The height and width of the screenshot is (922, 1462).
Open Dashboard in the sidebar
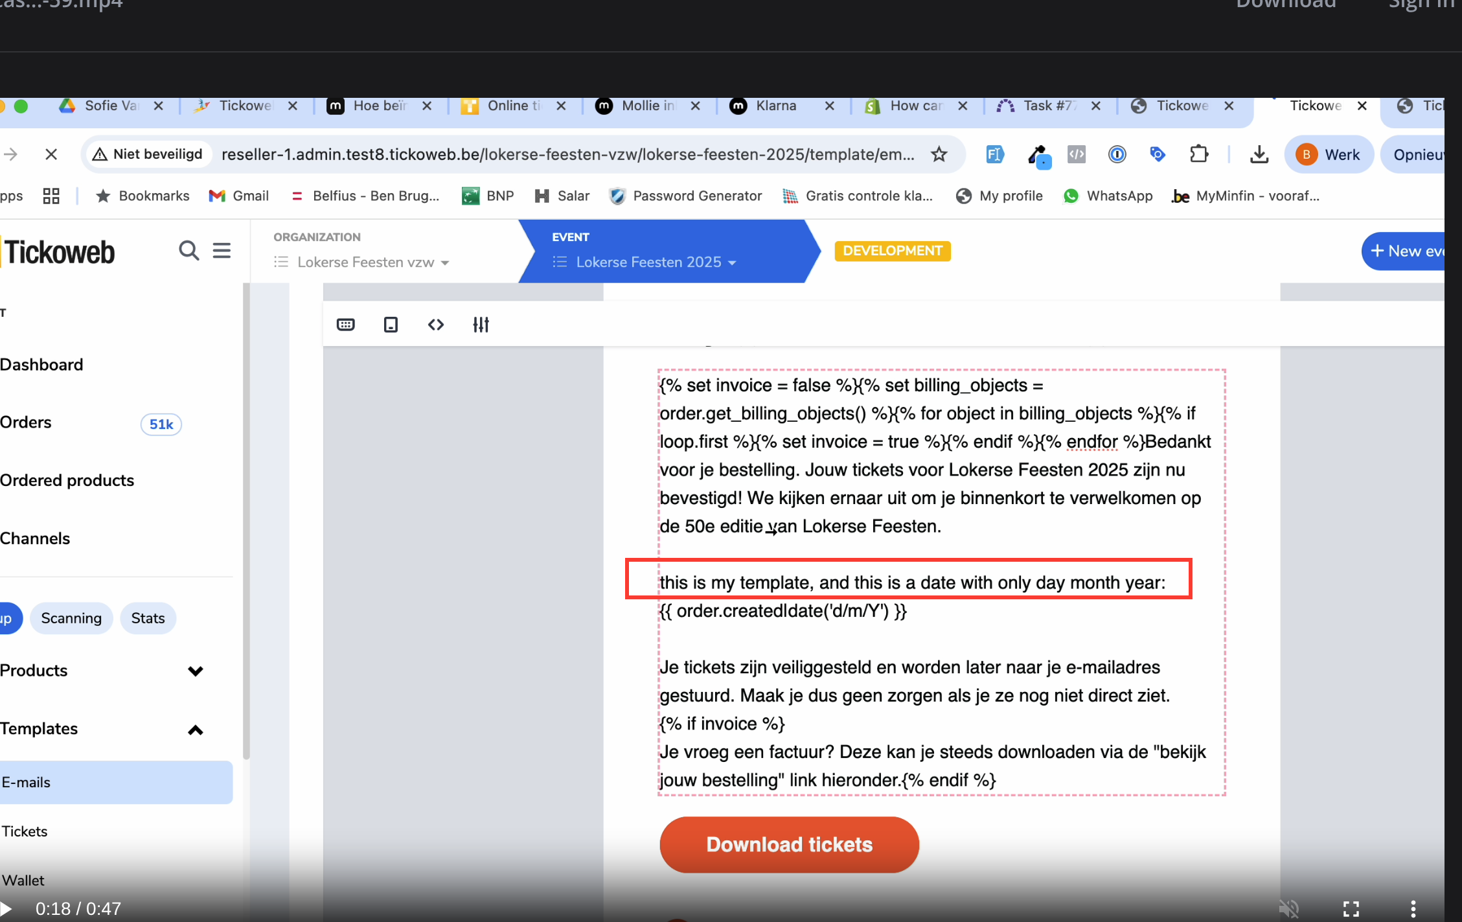41,365
